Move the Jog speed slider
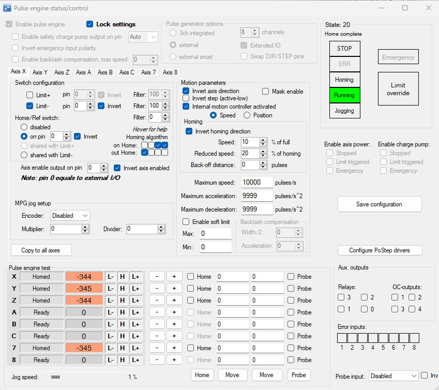 [x=55, y=377]
